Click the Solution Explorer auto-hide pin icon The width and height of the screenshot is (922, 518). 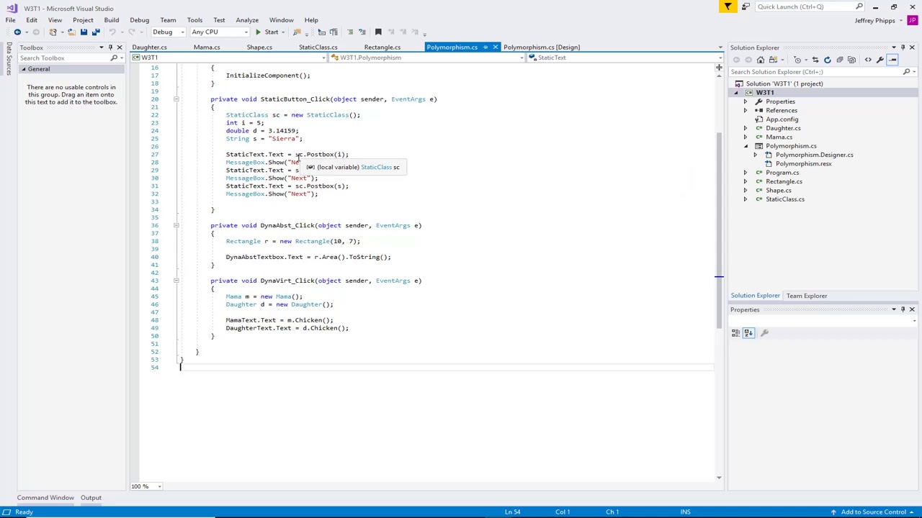(903, 47)
